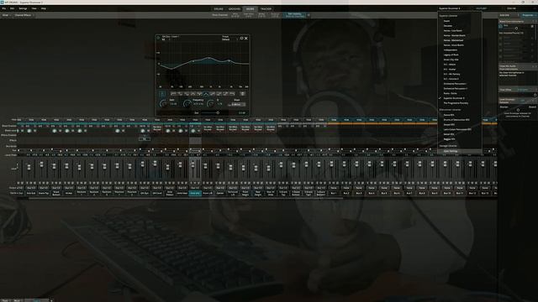Click the EQ trash delete-band icon
The image size is (538, 302).
242,93
